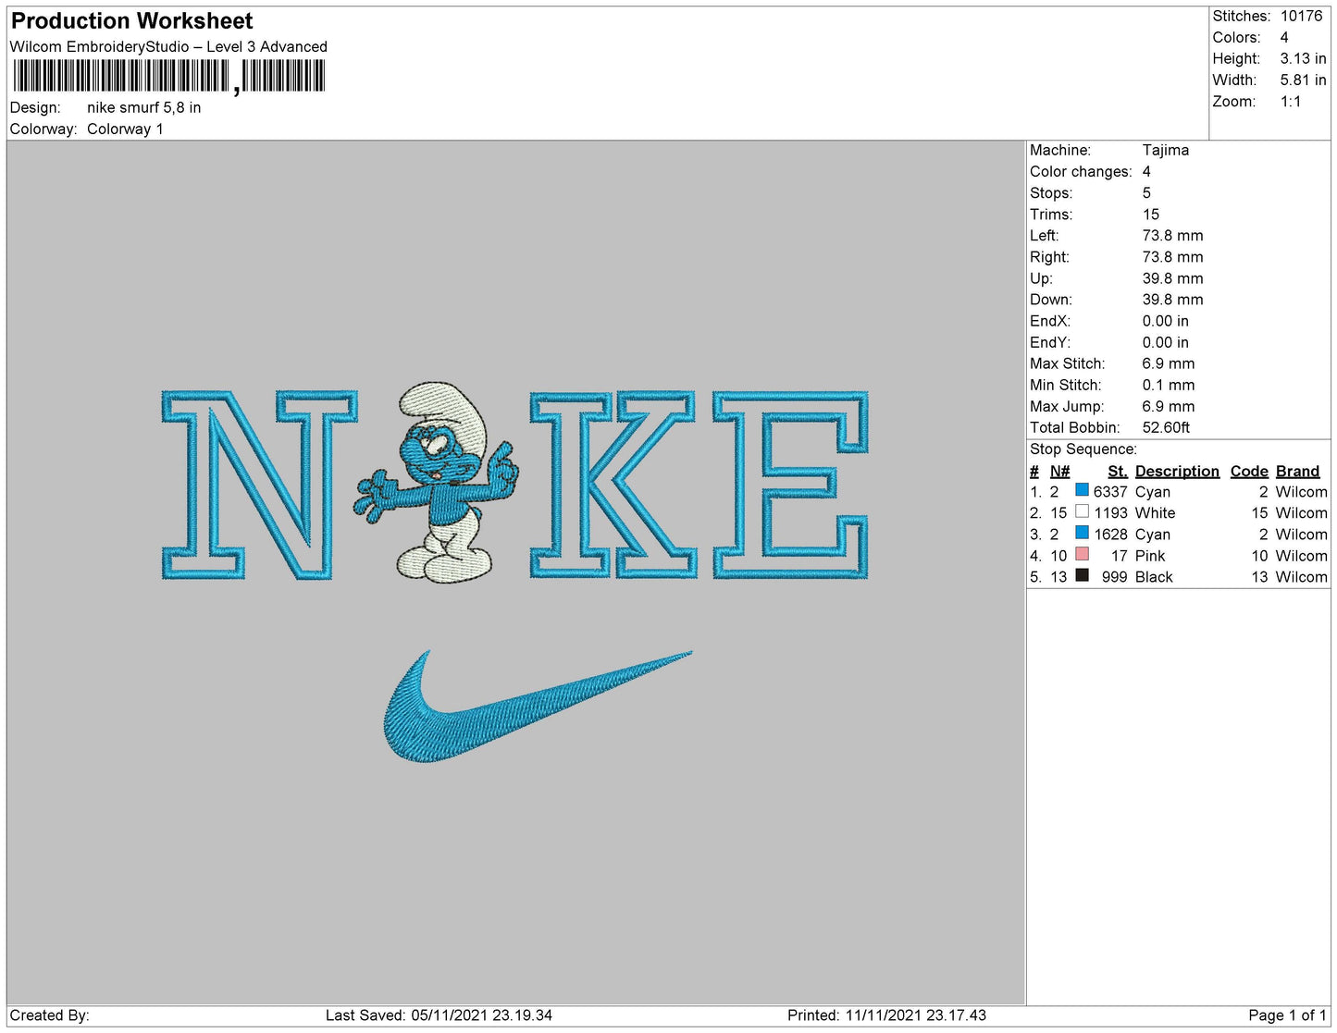The height and width of the screenshot is (1033, 1337).
Task: Click the Trims value 15
Action: 1150,214
